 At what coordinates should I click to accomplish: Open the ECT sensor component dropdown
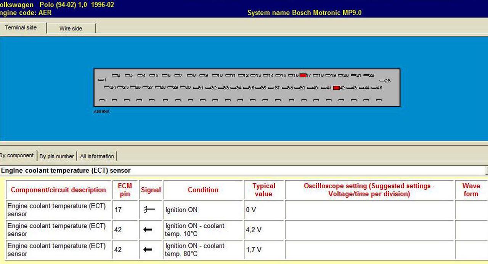(243, 170)
